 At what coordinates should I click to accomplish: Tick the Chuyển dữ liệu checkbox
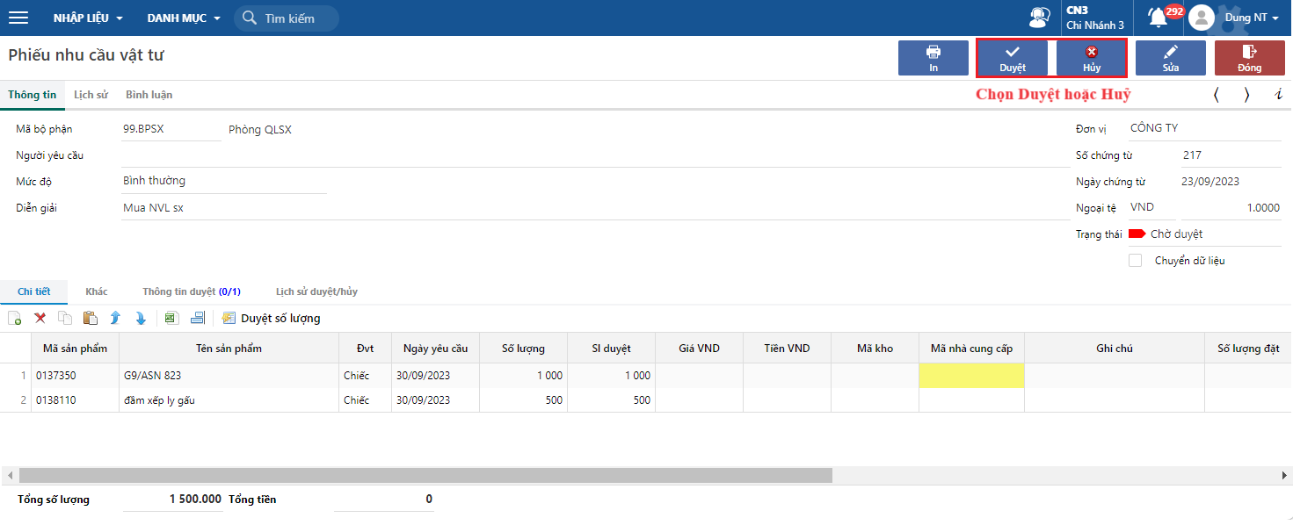(x=1135, y=261)
